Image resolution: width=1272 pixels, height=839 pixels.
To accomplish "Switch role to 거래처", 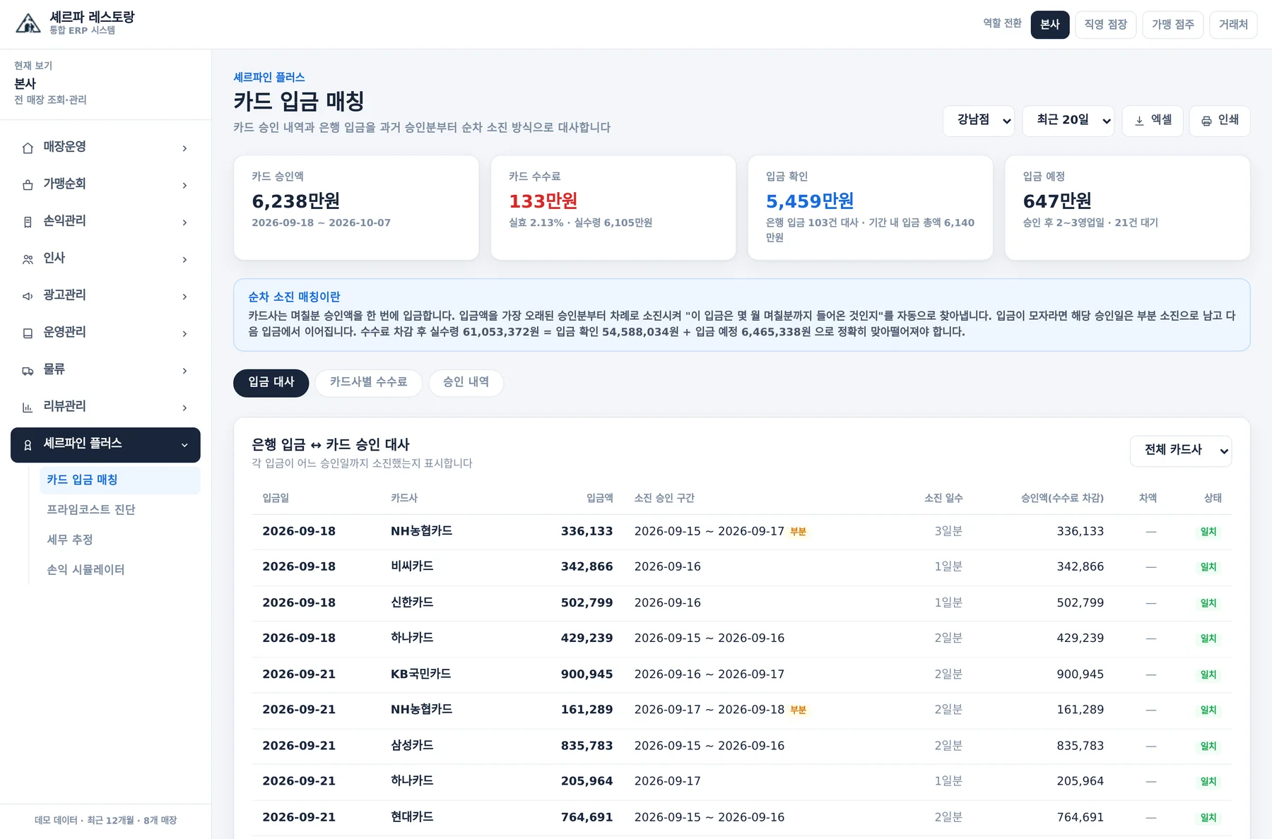I will (x=1234, y=25).
